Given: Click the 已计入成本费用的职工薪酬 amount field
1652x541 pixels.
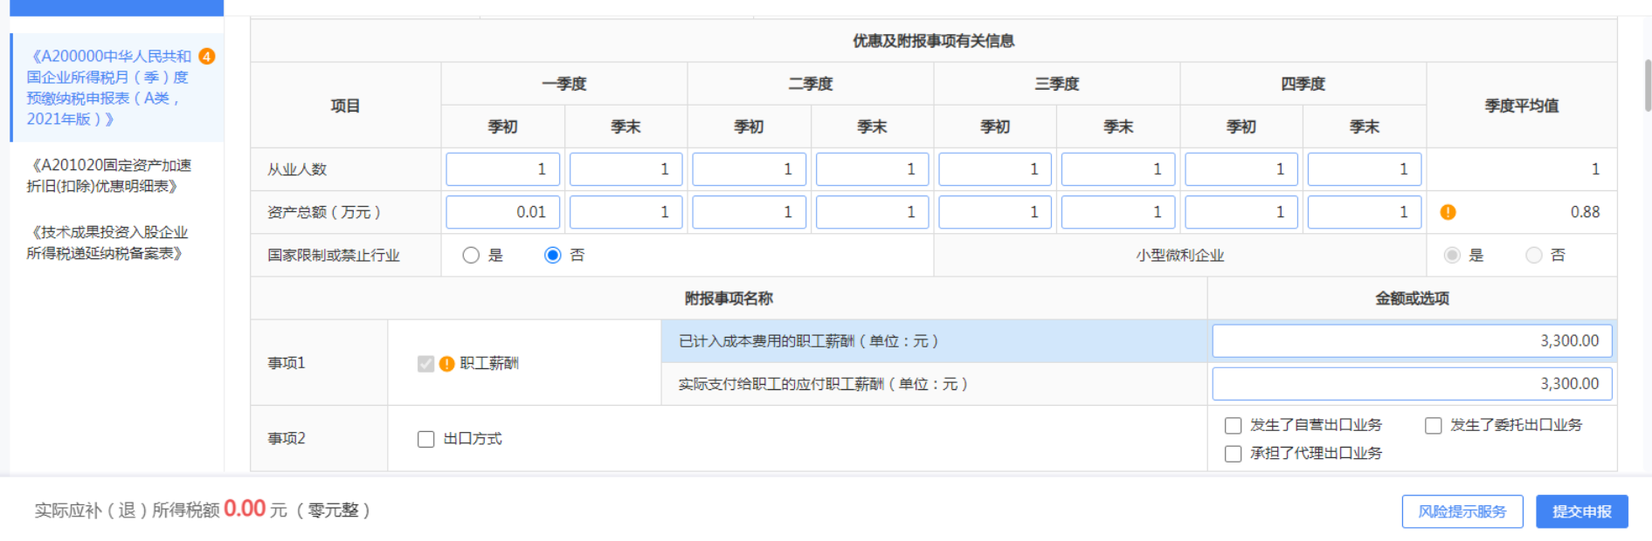Looking at the screenshot, I should pos(1411,341).
